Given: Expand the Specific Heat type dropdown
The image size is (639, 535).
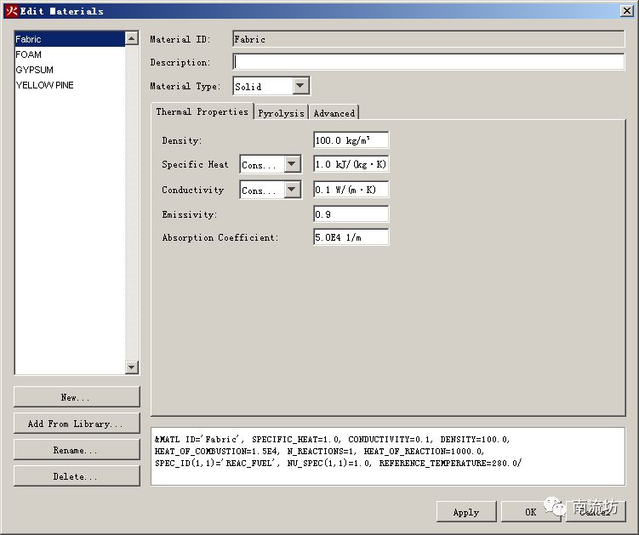Looking at the screenshot, I should pyautogui.click(x=292, y=164).
